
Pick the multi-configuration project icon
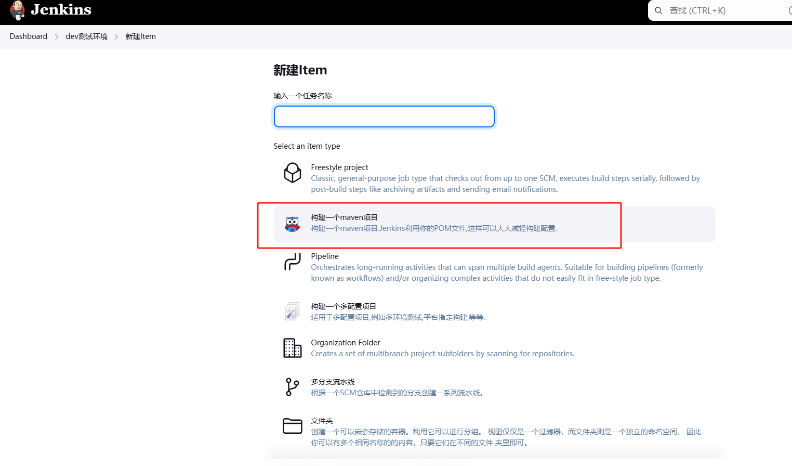click(x=292, y=312)
